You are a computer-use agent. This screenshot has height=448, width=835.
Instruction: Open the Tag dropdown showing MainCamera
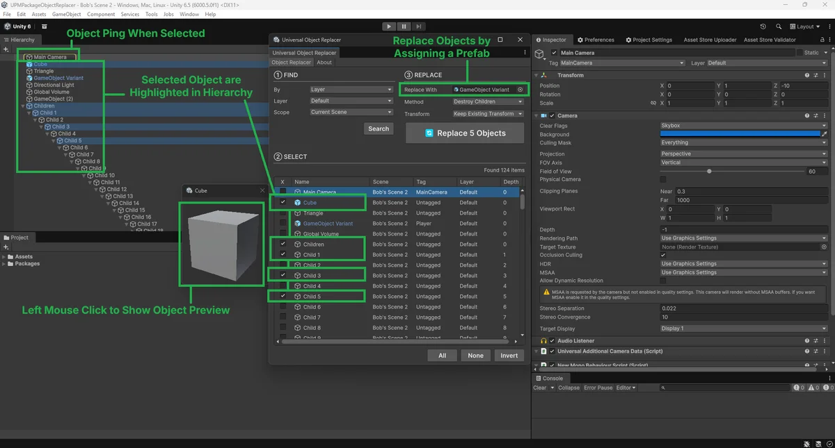tap(622, 63)
